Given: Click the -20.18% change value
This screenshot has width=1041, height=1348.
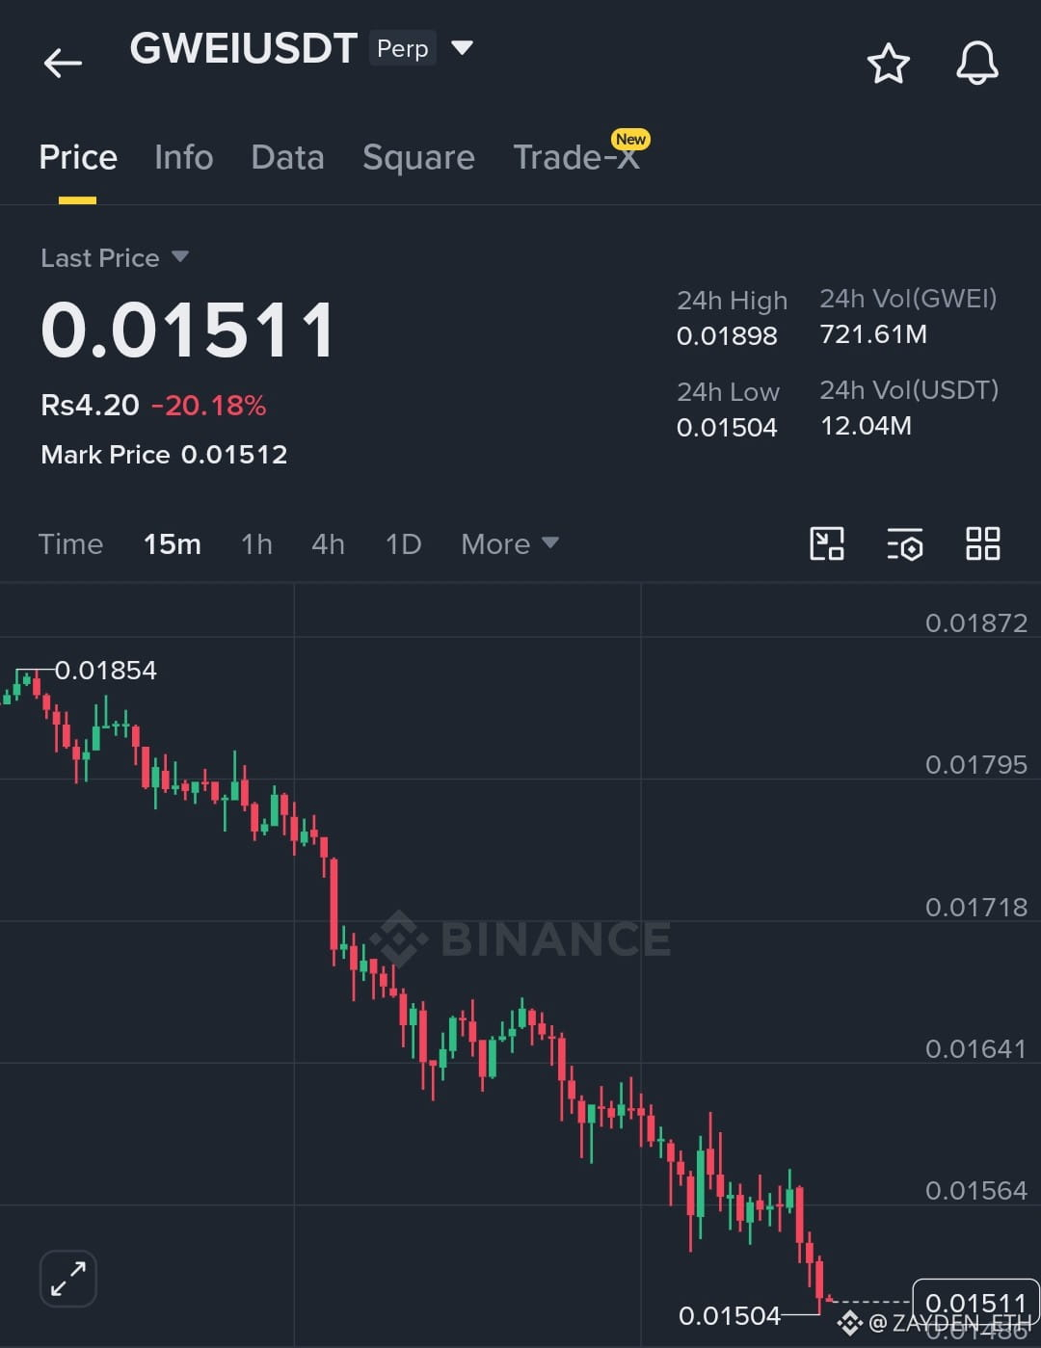Looking at the screenshot, I should [208, 406].
